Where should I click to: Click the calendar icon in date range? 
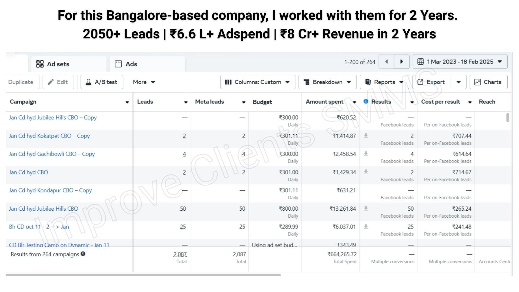pyautogui.click(x=421, y=62)
